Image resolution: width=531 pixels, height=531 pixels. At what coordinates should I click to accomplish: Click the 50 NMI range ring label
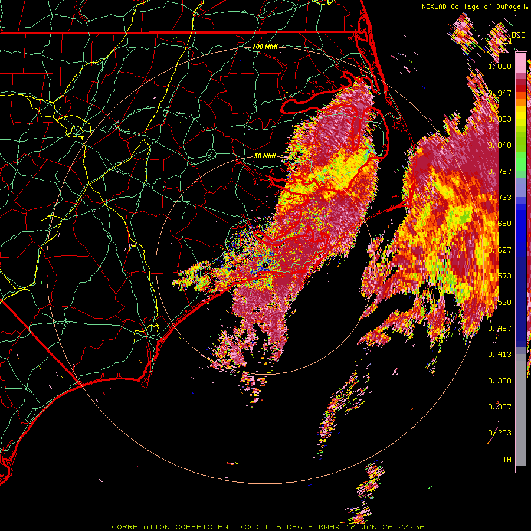tap(265, 156)
